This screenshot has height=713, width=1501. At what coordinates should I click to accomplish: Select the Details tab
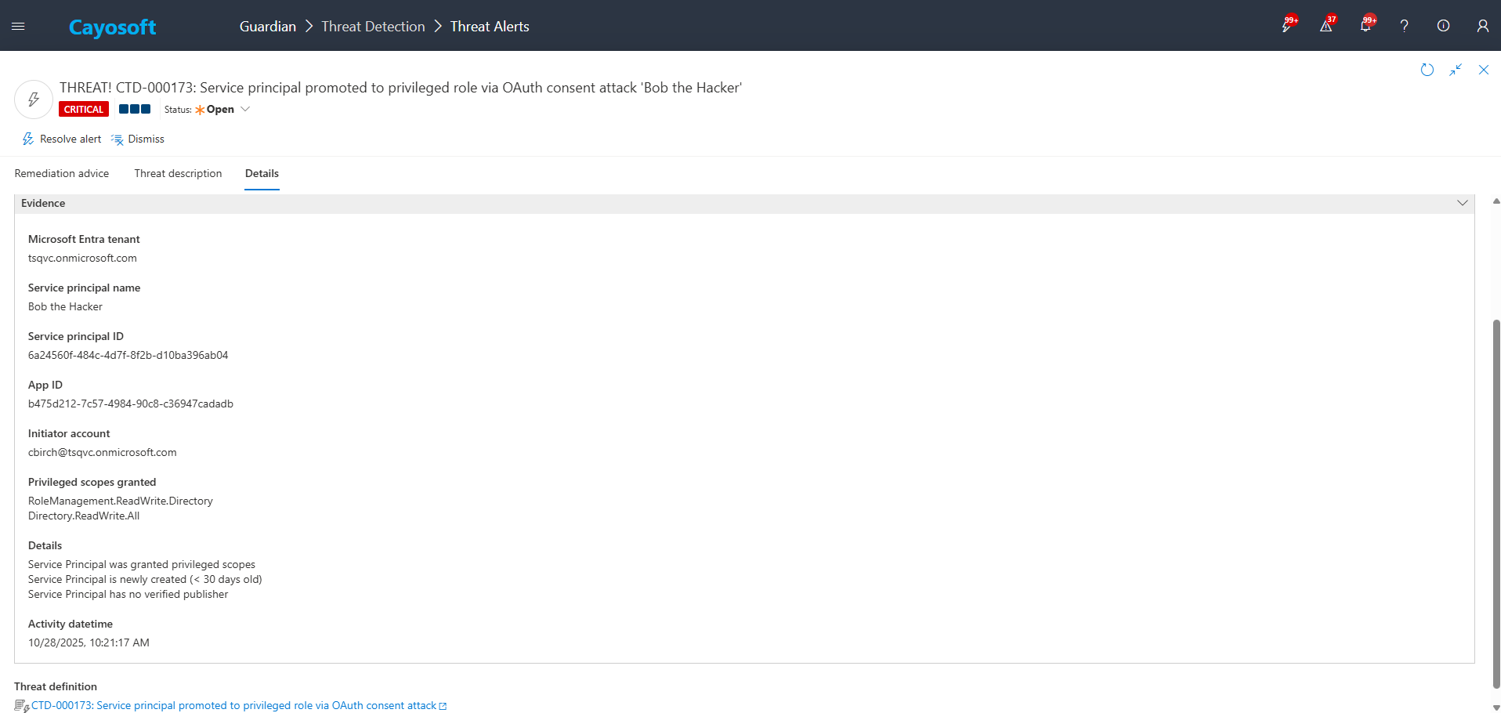click(262, 173)
